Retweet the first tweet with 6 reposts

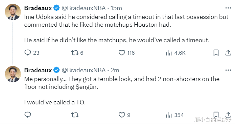pos(75,53)
